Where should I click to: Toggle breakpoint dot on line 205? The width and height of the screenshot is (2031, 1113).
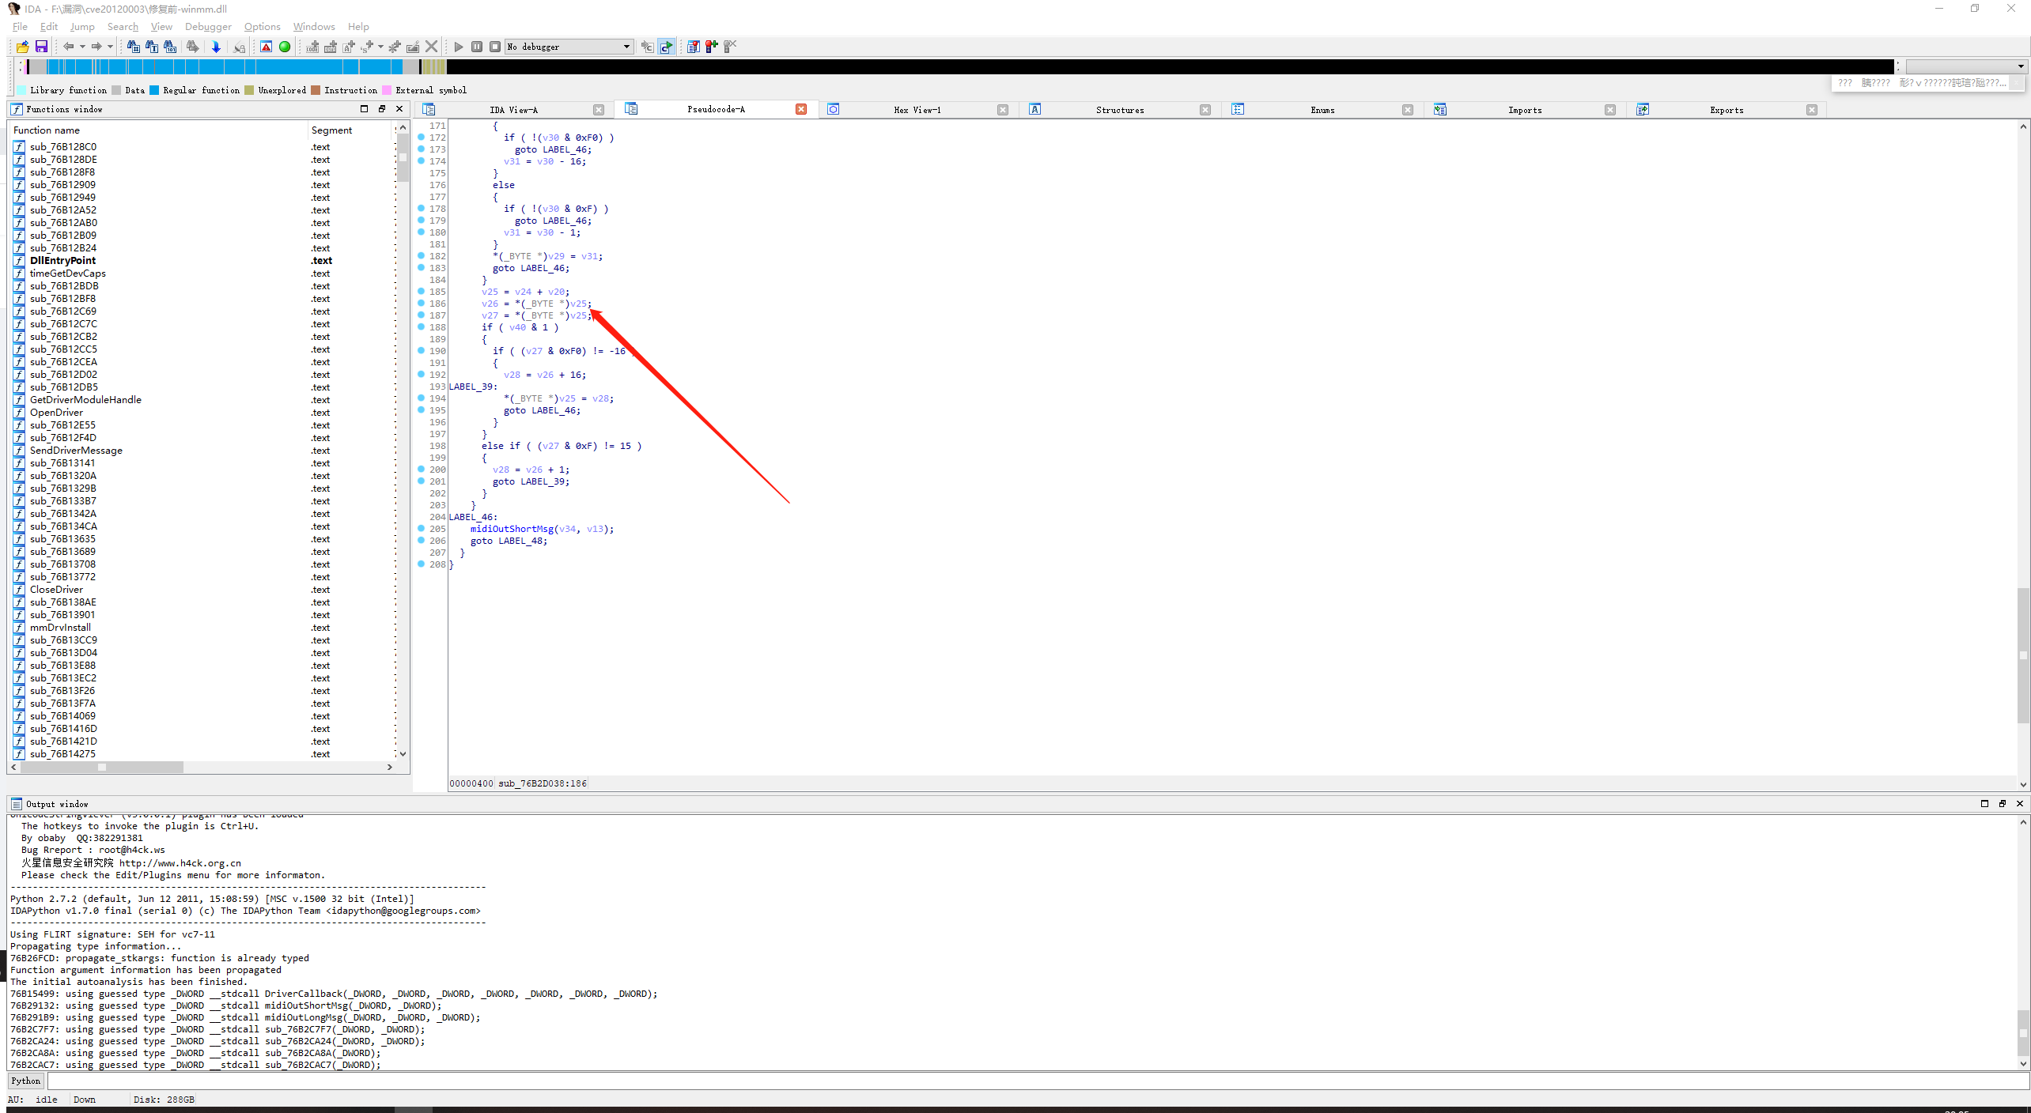[x=421, y=529]
